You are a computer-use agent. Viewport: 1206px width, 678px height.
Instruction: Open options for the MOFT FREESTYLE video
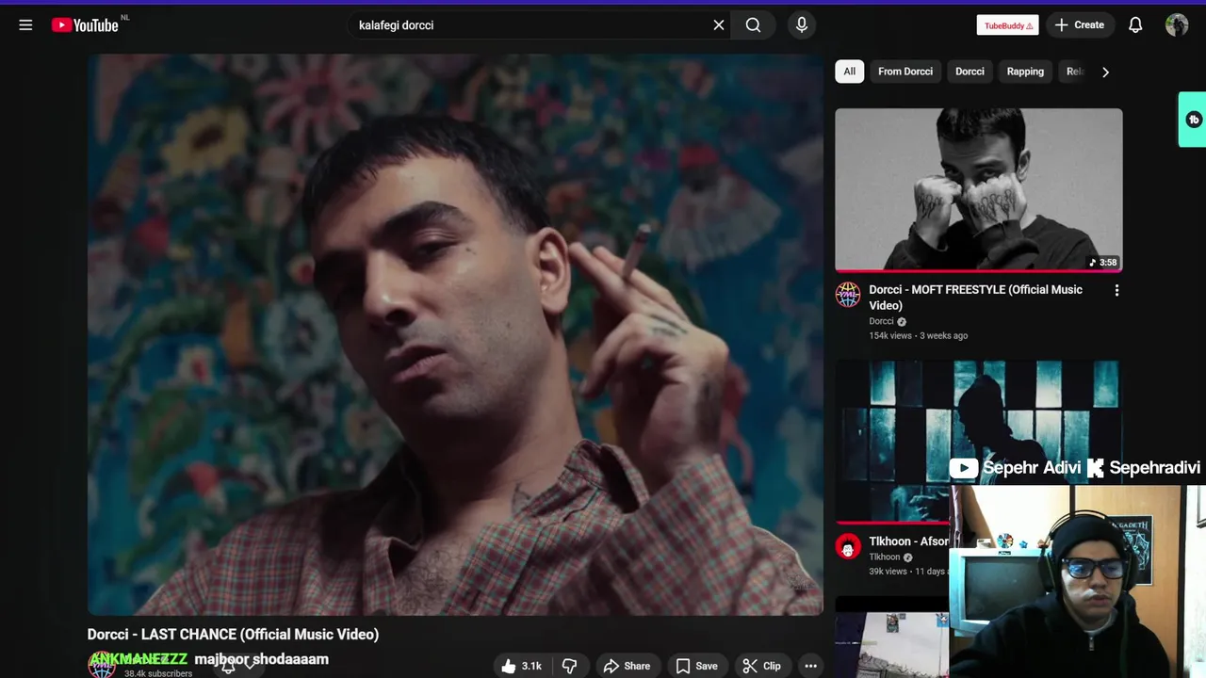pos(1116,291)
